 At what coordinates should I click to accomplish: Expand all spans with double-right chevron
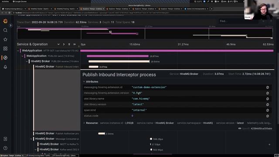pyautogui.click(x=75, y=44)
